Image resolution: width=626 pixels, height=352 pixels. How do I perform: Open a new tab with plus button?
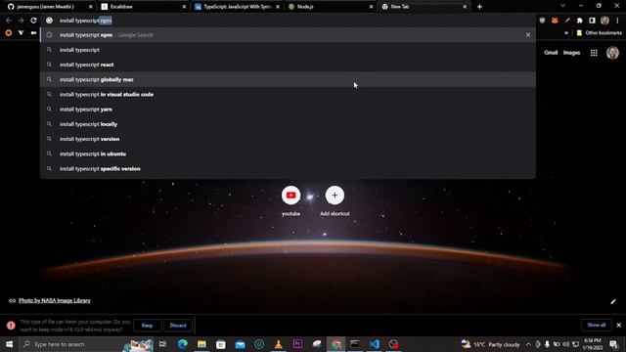click(x=479, y=7)
